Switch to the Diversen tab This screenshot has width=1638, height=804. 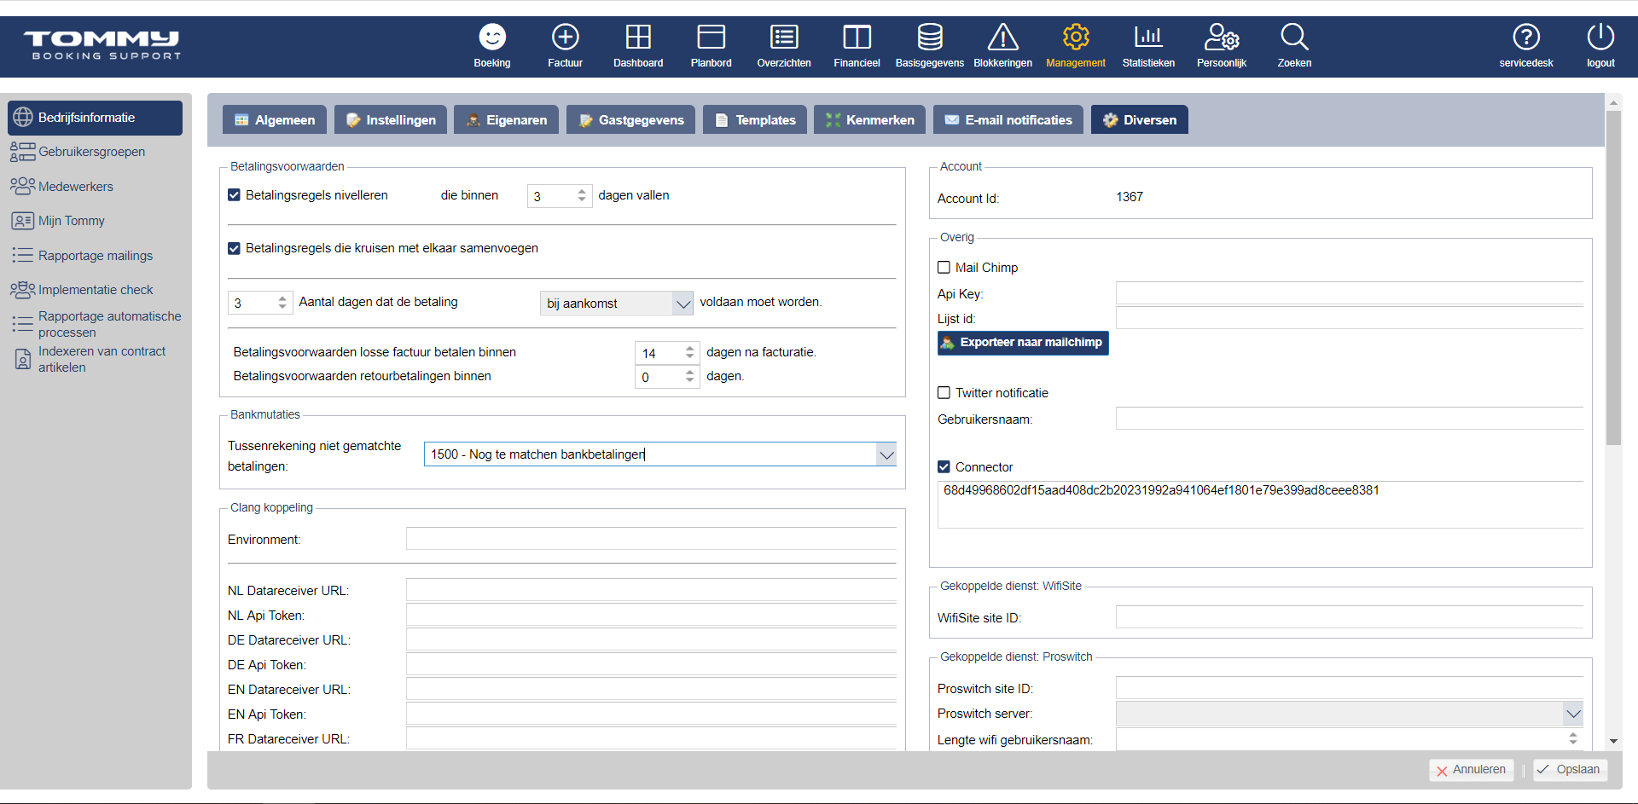pyautogui.click(x=1140, y=120)
